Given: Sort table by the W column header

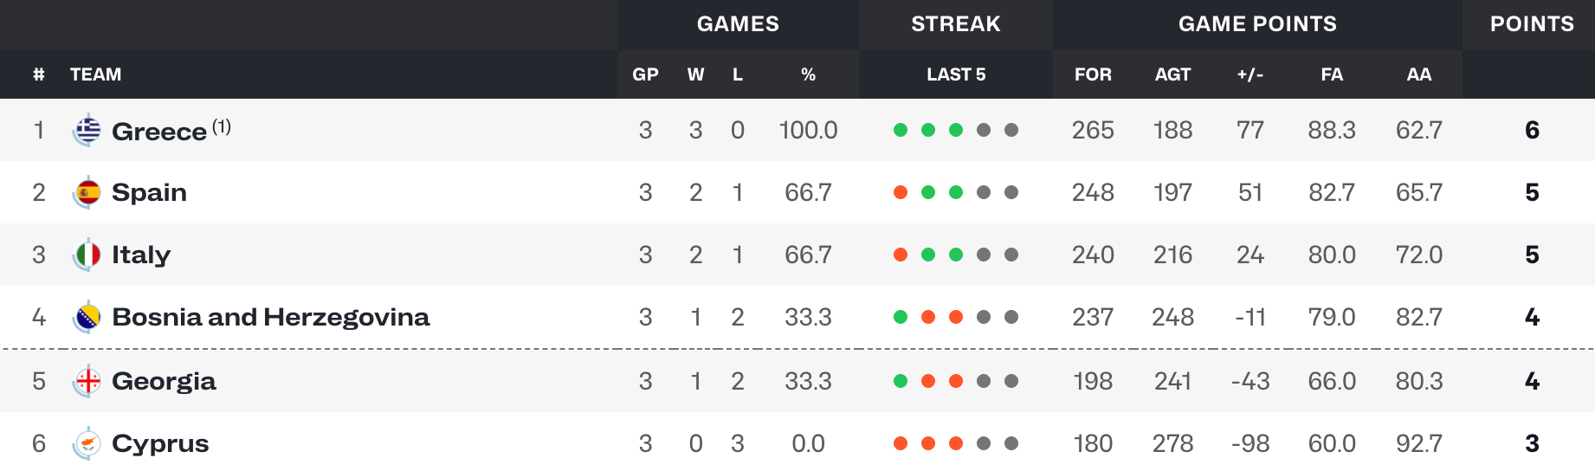Looking at the screenshot, I should (x=695, y=74).
